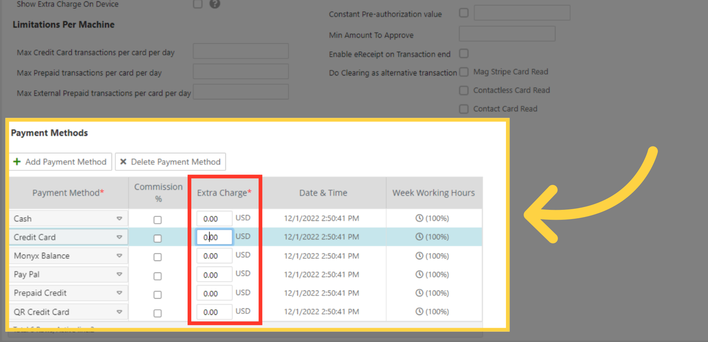708x342 pixels.
Task: Open the Cash payment method dropdown
Action: click(x=119, y=219)
